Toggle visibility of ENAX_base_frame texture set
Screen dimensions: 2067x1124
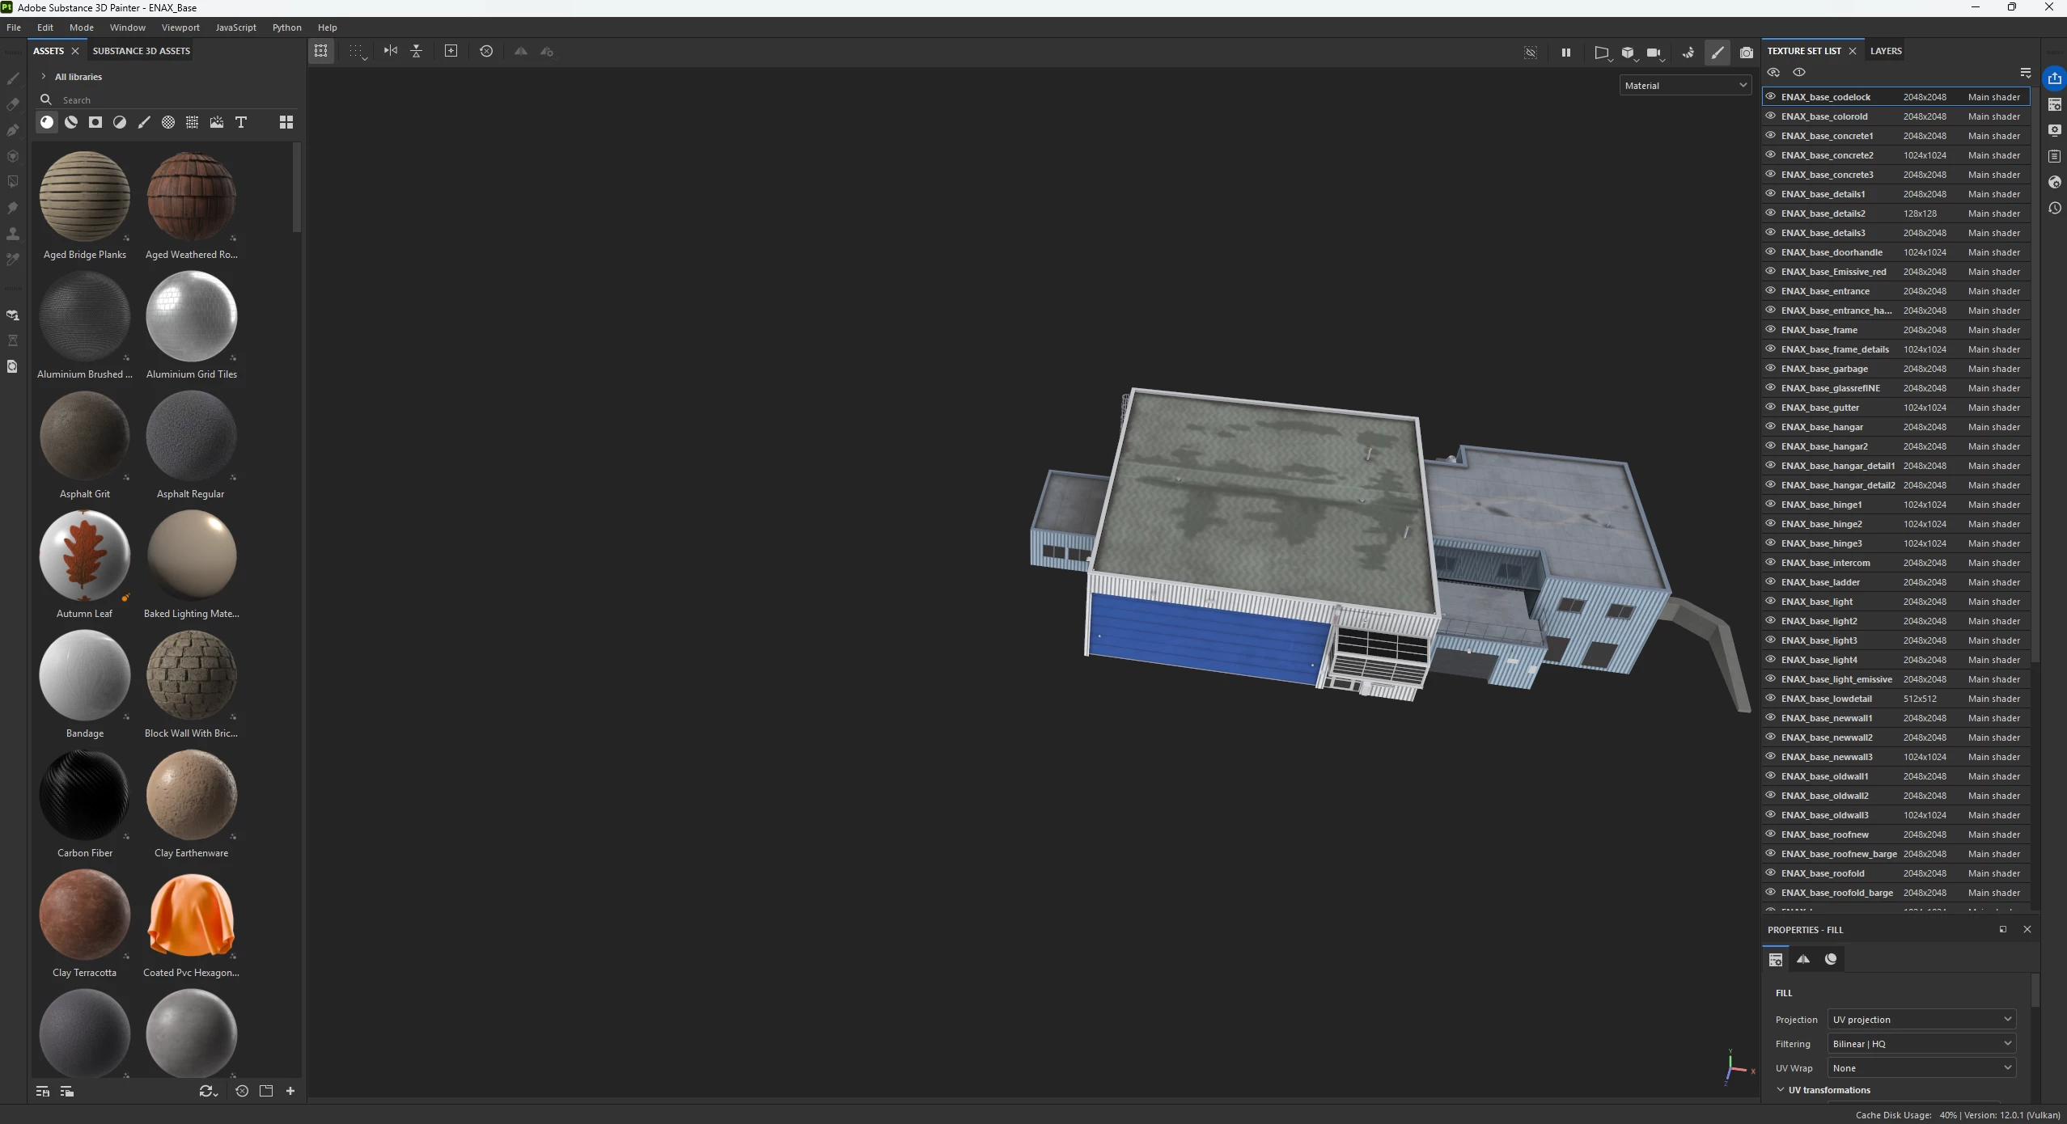pyautogui.click(x=1770, y=329)
